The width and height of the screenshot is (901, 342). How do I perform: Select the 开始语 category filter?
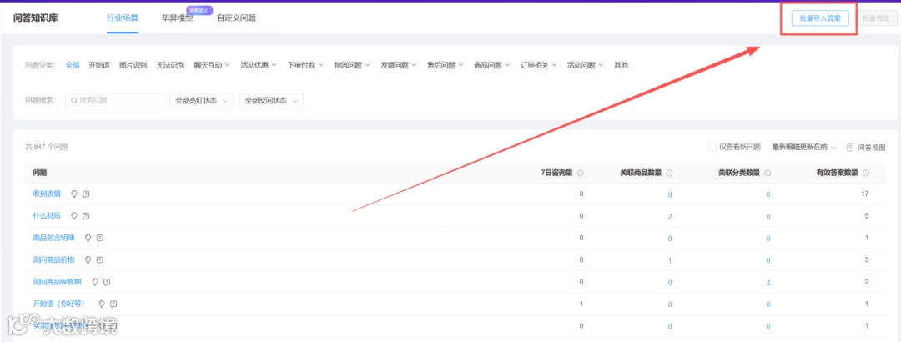99,65
